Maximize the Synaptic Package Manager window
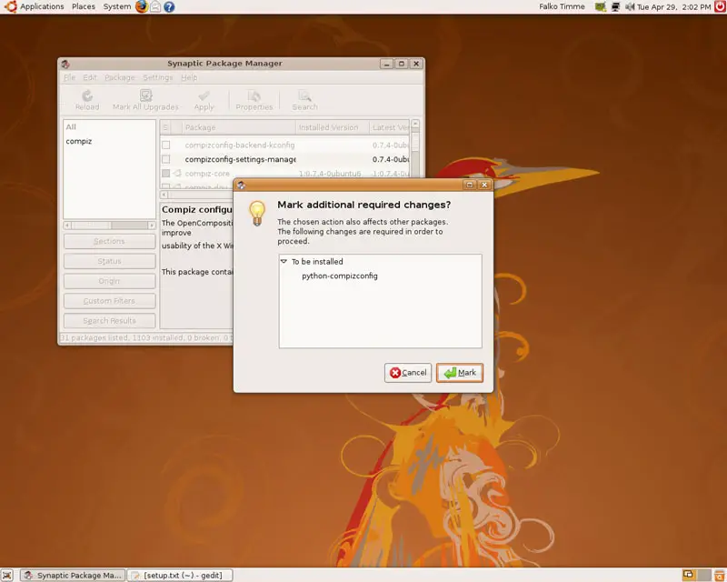Viewport: 727px width, 582px height. pos(402,64)
